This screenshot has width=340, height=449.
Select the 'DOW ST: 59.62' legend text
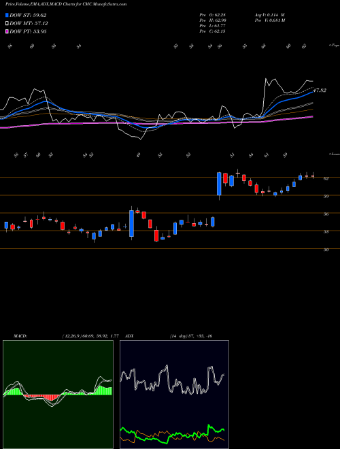[28, 16]
